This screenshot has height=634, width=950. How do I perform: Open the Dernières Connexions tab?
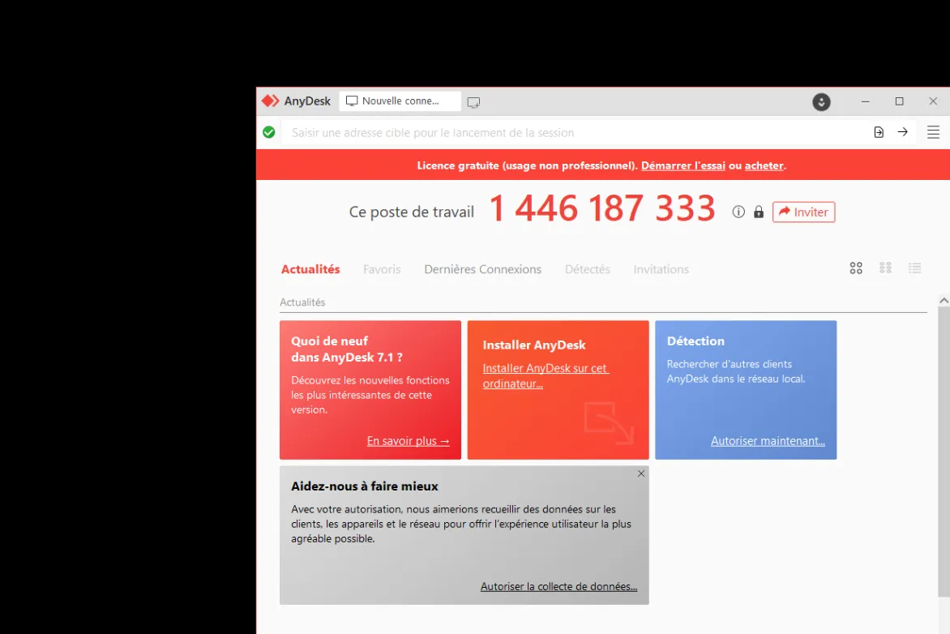tap(482, 269)
